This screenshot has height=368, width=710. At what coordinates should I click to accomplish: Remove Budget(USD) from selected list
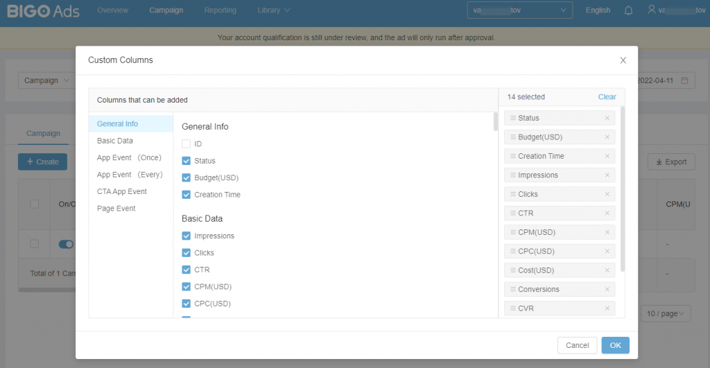tap(607, 137)
